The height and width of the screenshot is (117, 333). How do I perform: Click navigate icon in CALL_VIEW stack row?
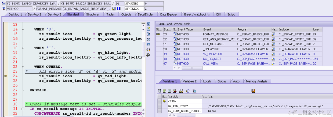274,64
